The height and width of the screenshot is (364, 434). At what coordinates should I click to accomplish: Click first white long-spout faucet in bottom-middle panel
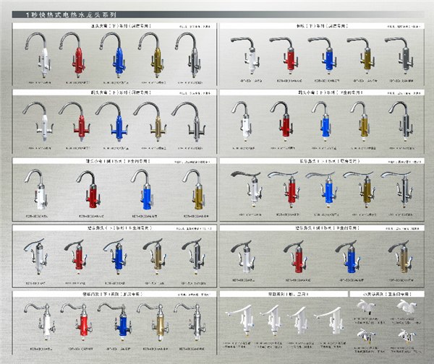click(240, 320)
